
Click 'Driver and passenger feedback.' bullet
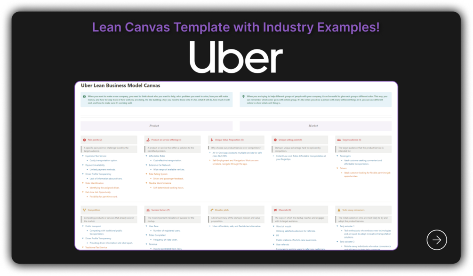coord(168,179)
